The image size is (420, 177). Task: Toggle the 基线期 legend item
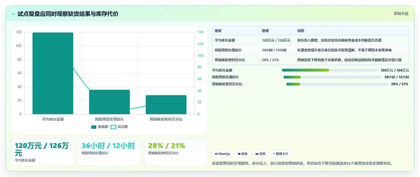point(100,127)
